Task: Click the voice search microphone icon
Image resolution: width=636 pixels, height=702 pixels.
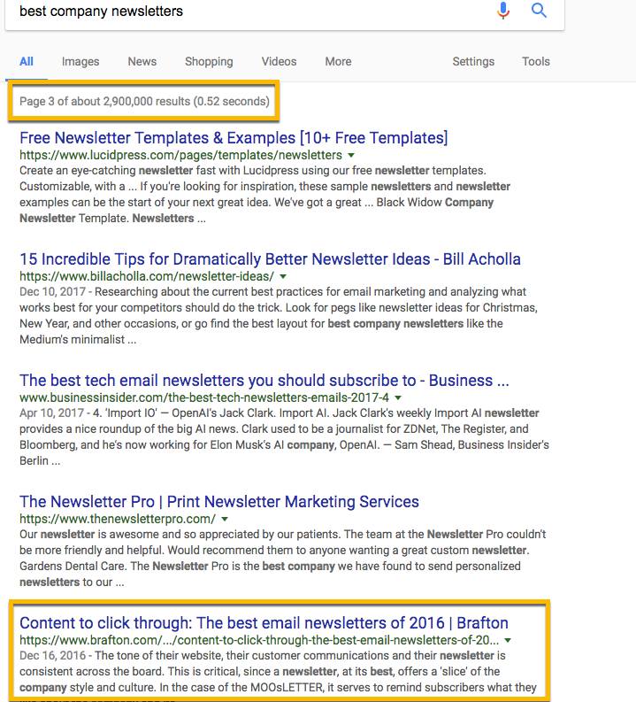Action: point(504,11)
